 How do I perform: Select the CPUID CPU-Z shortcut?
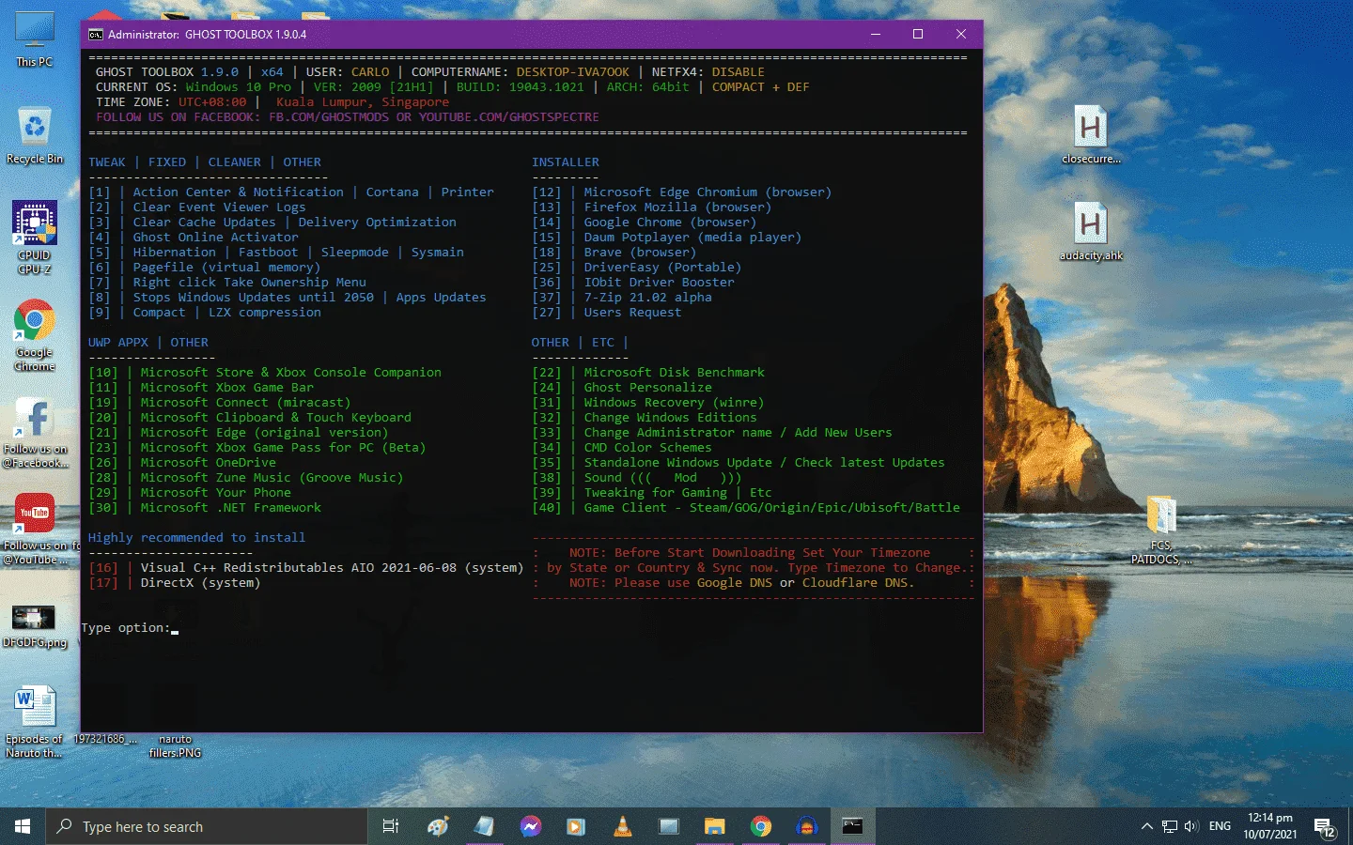35,237
